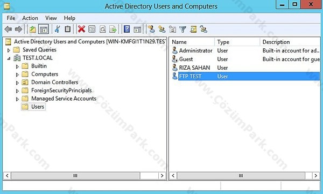Click the Create New User icon
The width and height of the screenshot is (323, 194).
coord(151,29)
